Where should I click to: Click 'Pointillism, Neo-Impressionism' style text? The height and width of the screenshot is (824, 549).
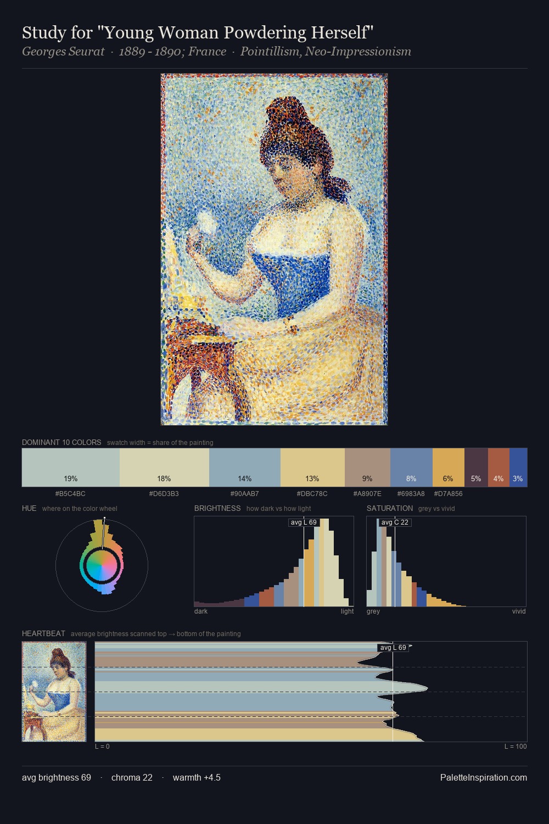tap(326, 52)
